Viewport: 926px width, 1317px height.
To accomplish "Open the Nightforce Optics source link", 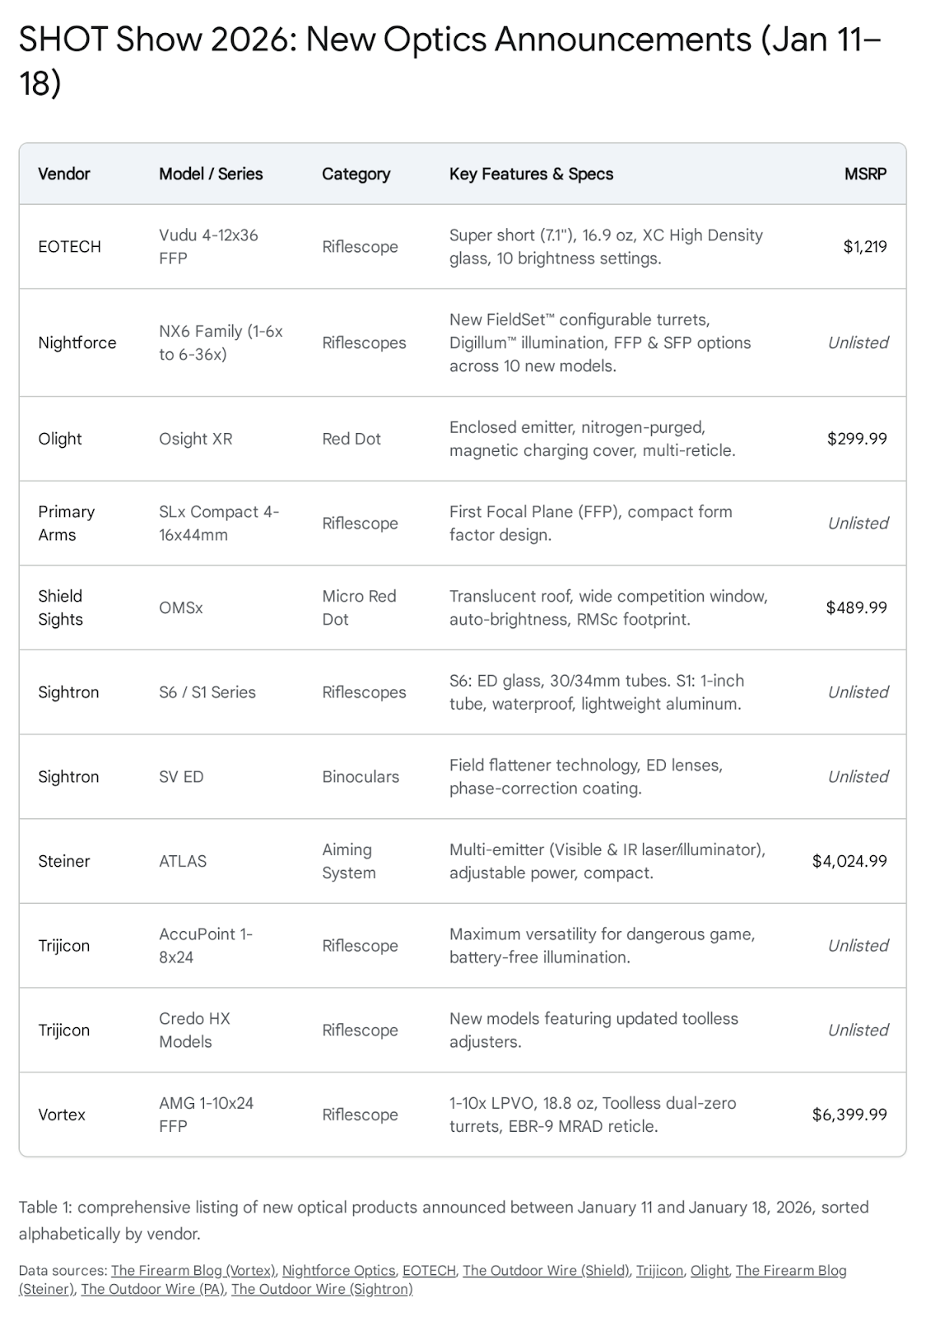I will [338, 1270].
